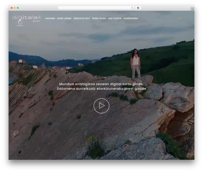Navigate to ZERBITZUAK
Image resolution: width=203 pixels, height=172 pixels.
click(x=99, y=18)
